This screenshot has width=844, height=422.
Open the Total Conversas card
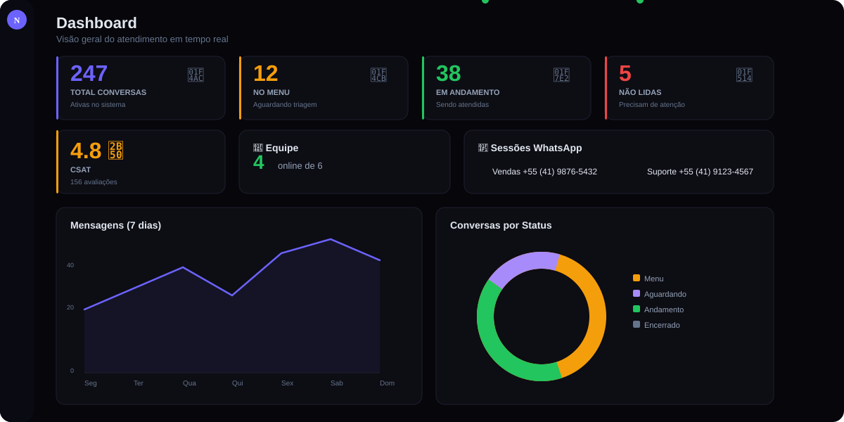(x=141, y=88)
